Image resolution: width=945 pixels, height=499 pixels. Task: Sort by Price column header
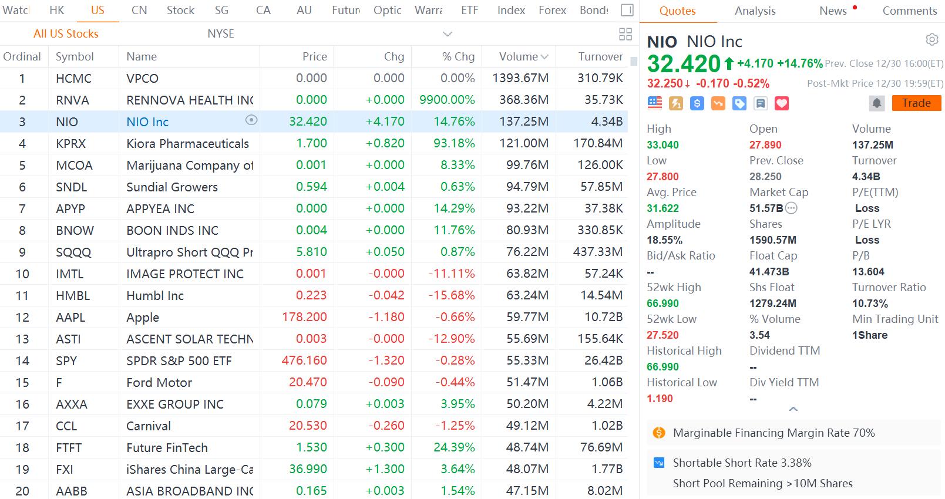(x=314, y=56)
